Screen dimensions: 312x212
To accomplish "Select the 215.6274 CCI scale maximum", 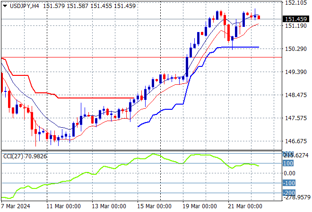I will 295,155.
